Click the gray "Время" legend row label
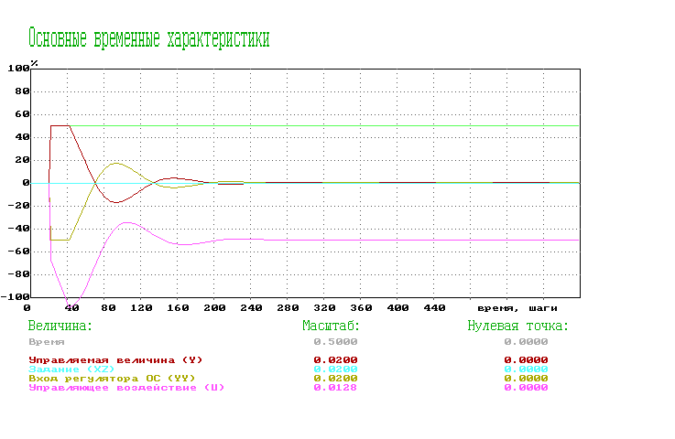Image resolution: width=675 pixels, height=439 pixels. [48, 340]
